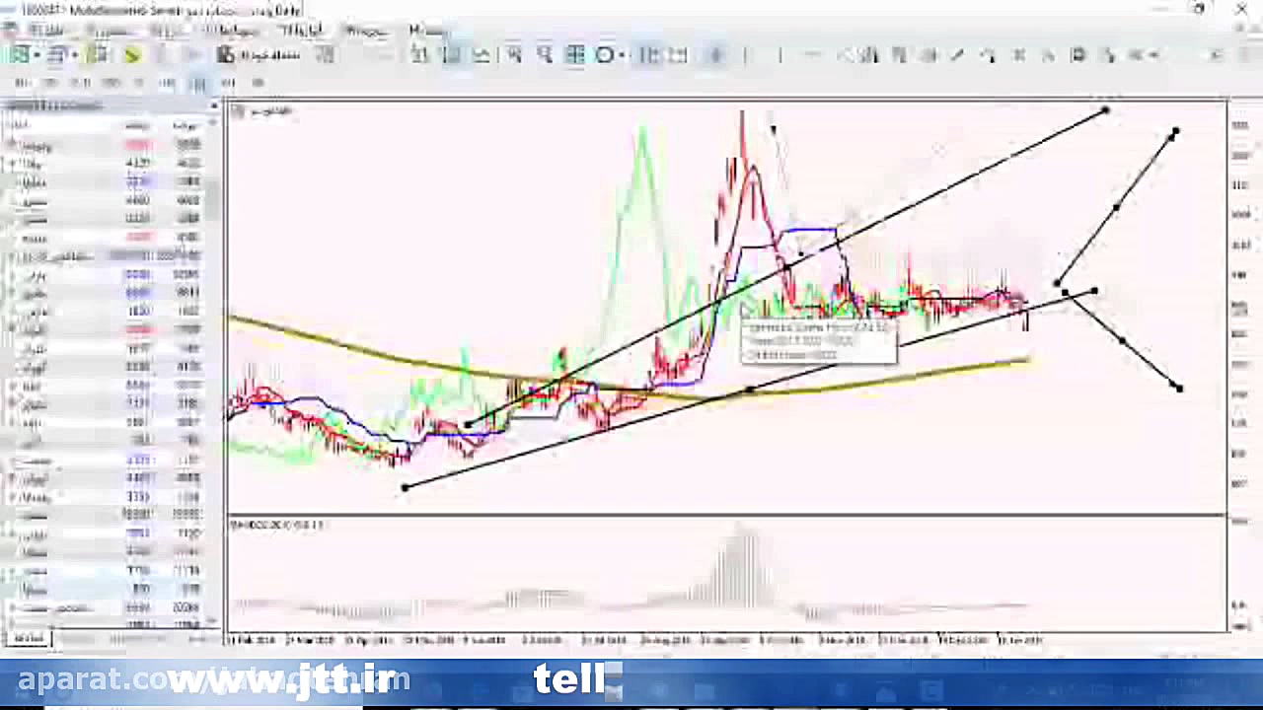Click the green arrow toolbar icon
This screenshot has width=1263, height=710.
click(132, 55)
